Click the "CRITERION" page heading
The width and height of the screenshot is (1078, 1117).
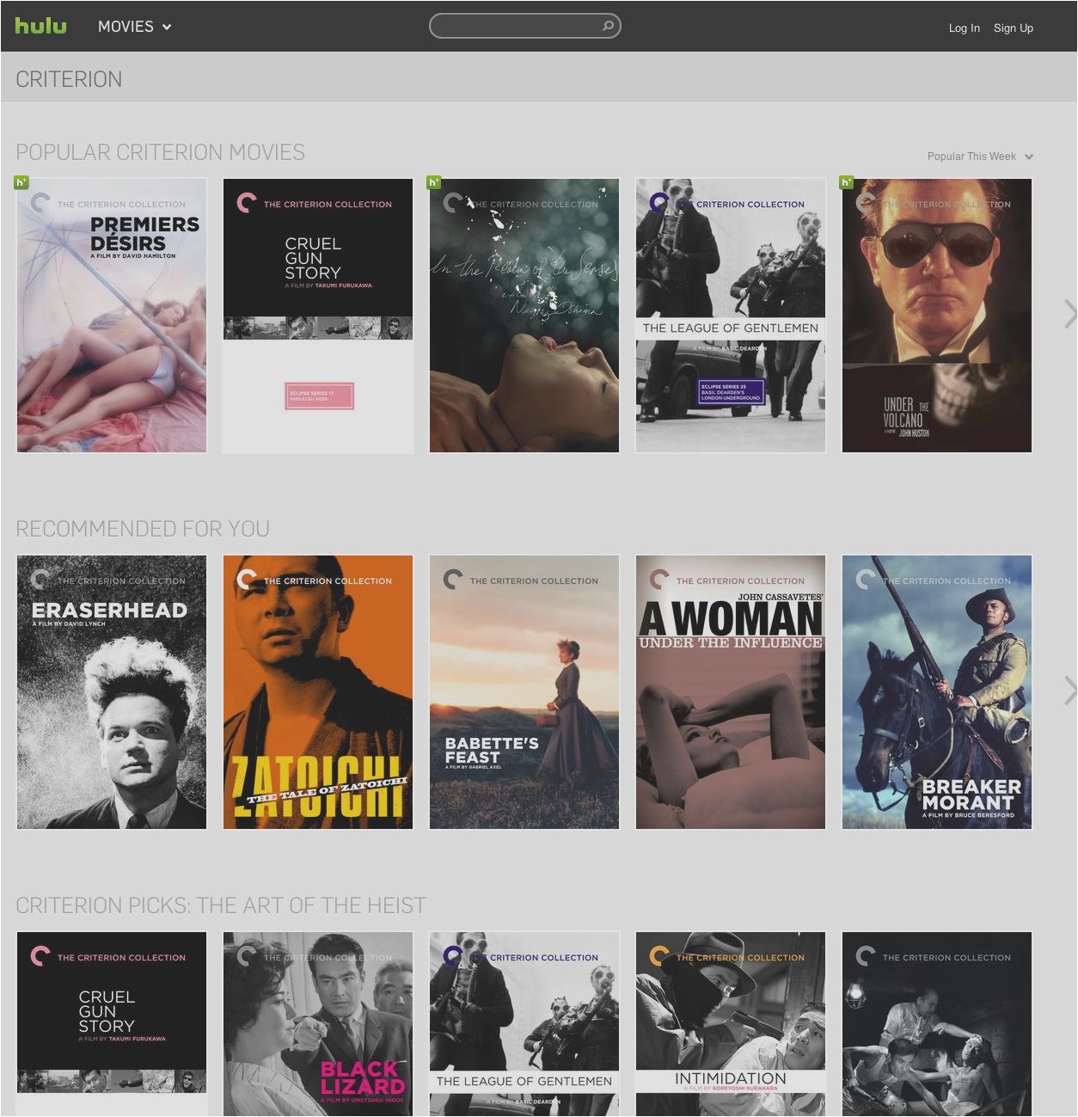[x=69, y=79]
